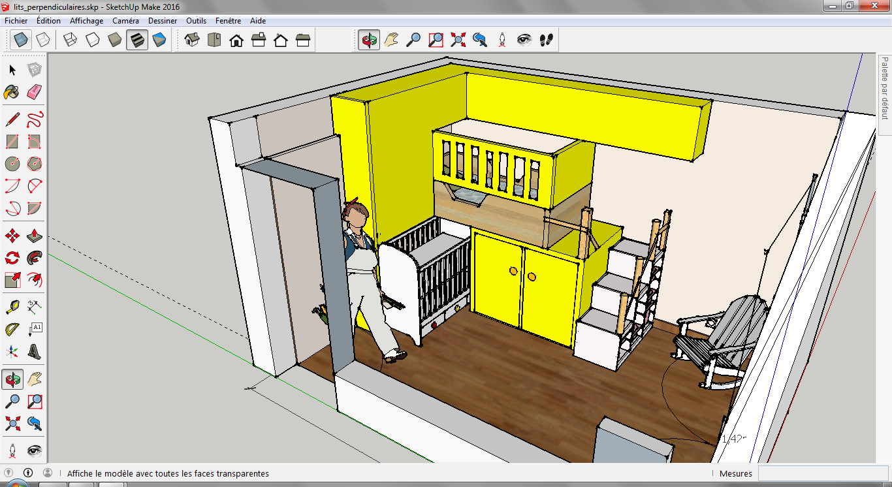Viewport: 892px width, 487px height.
Task: Select the Rotated Rectangle tool
Action: [x=35, y=142]
